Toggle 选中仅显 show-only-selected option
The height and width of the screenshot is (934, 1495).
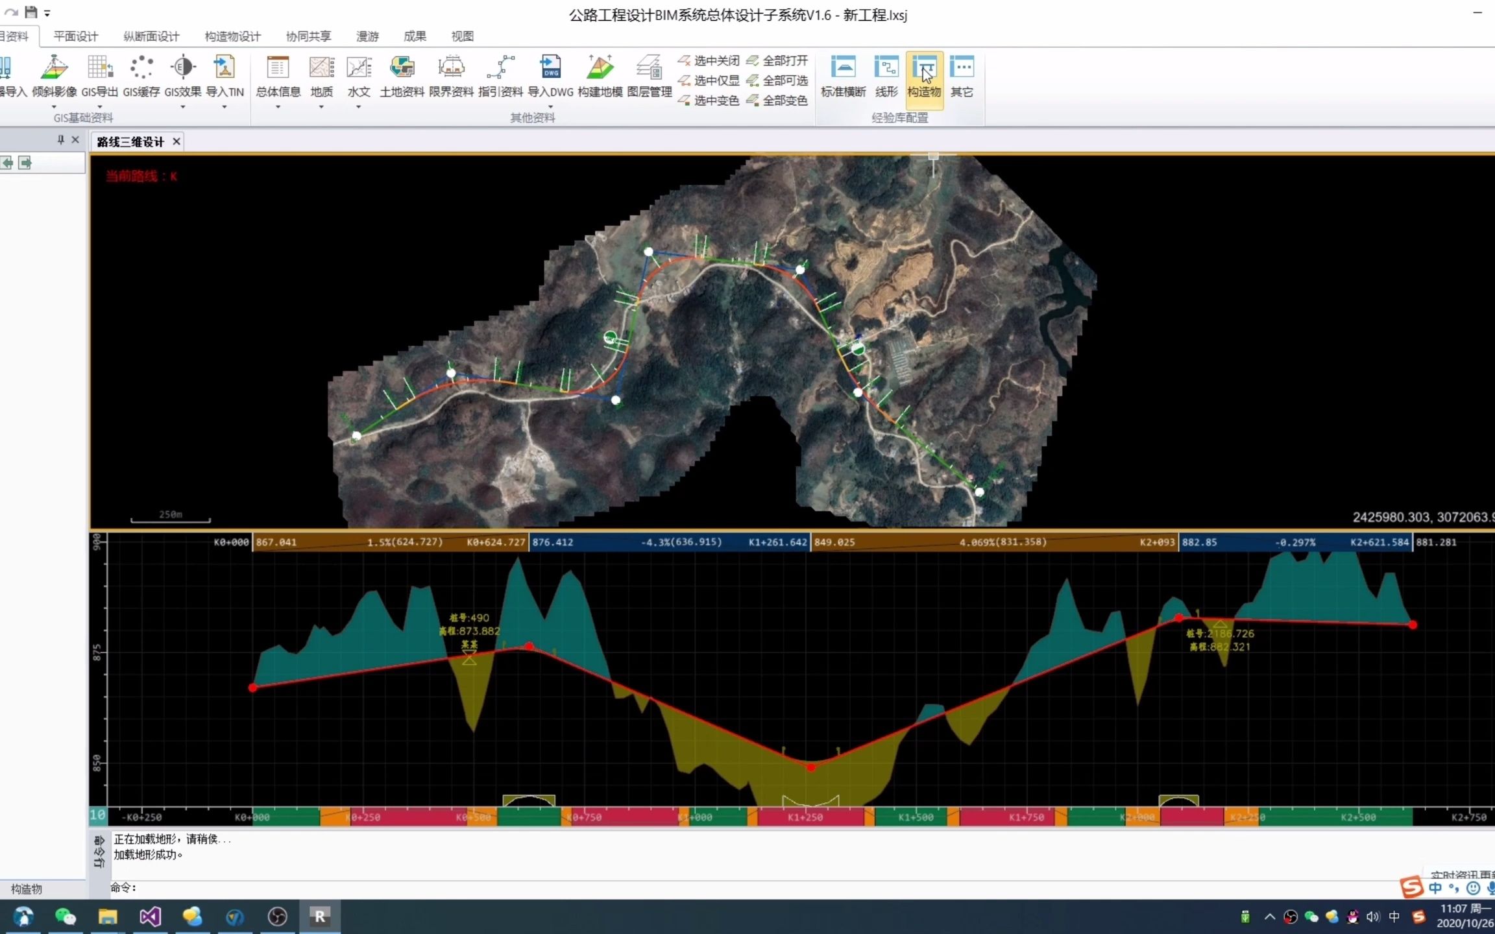tap(709, 80)
